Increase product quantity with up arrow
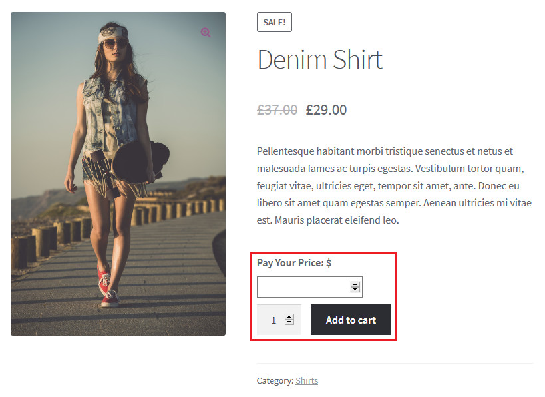The width and height of the screenshot is (545, 397). [x=289, y=317]
